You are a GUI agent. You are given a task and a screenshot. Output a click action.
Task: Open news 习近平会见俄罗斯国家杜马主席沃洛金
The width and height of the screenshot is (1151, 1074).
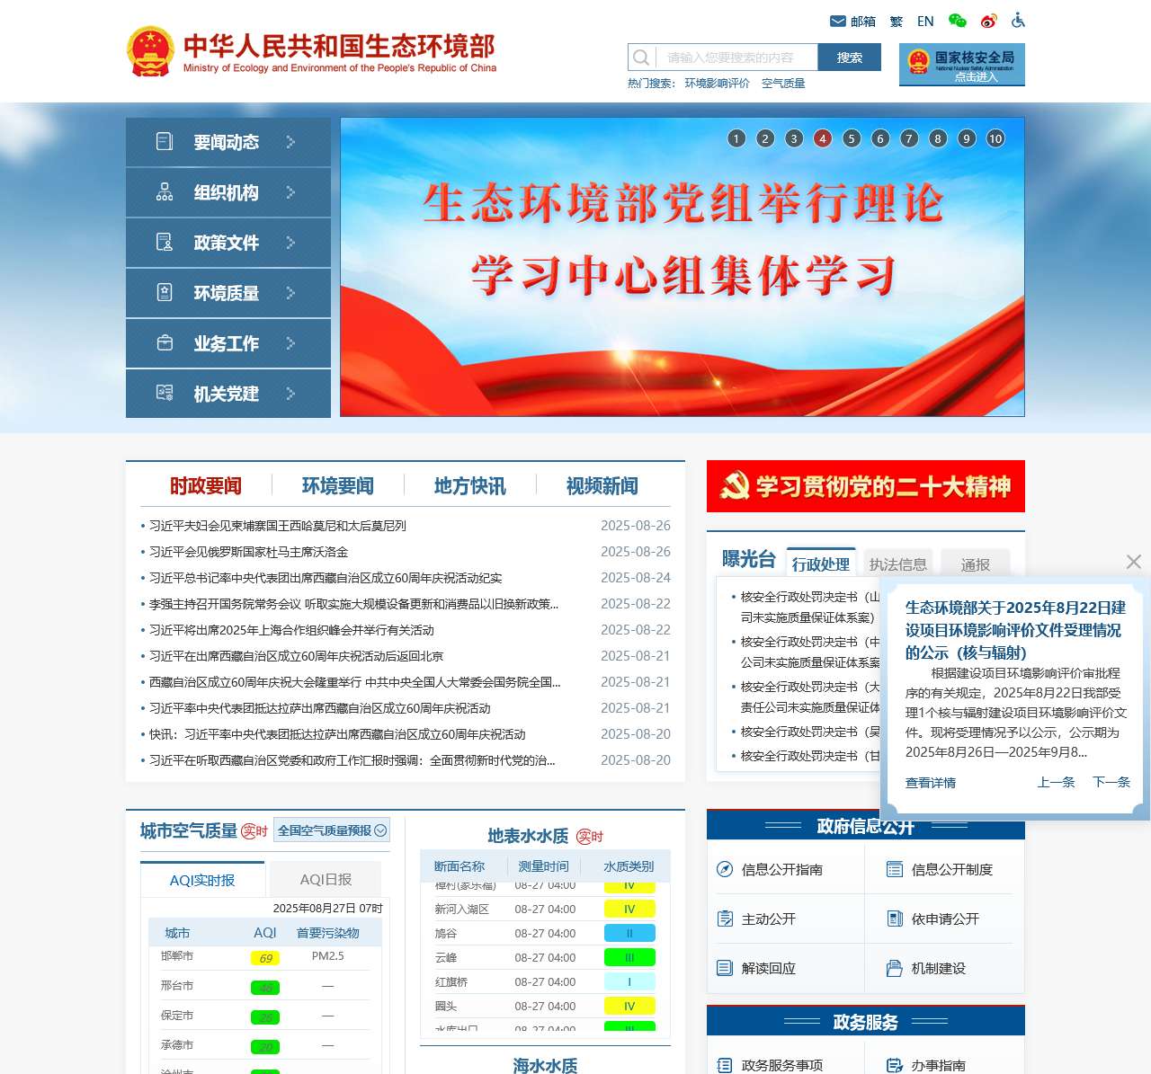248,552
